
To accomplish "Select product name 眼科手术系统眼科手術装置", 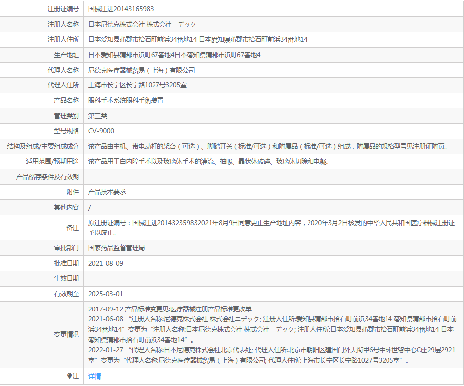I will (x=126, y=101).
